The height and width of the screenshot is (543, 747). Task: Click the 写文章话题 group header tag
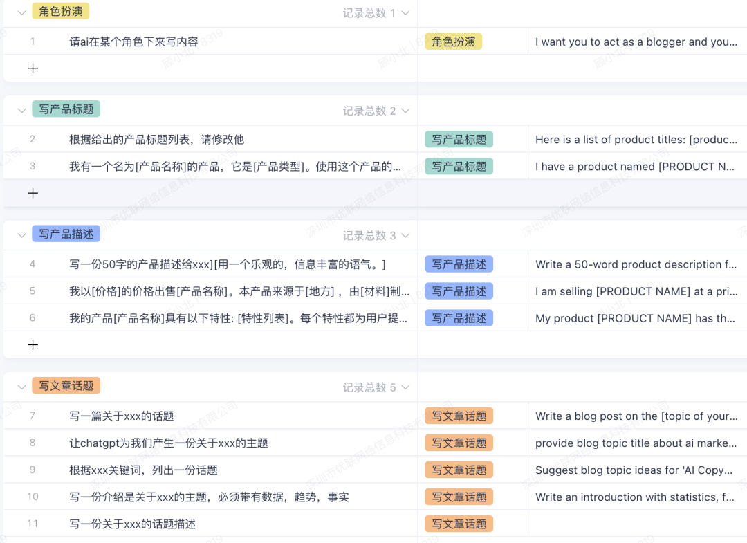(x=66, y=386)
